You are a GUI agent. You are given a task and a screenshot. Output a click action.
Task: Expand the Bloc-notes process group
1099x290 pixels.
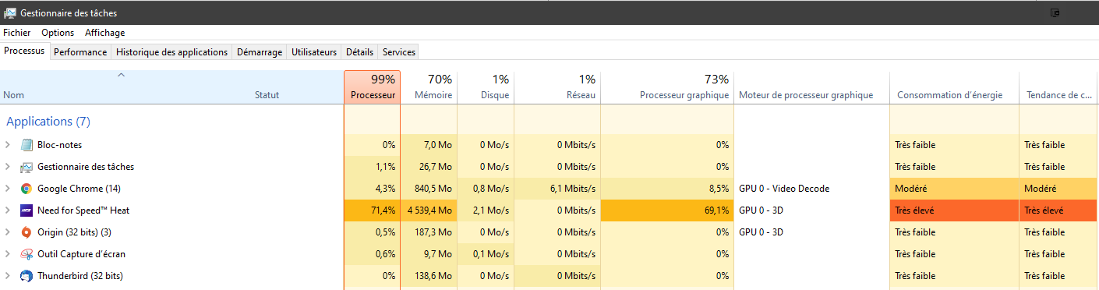click(x=8, y=145)
